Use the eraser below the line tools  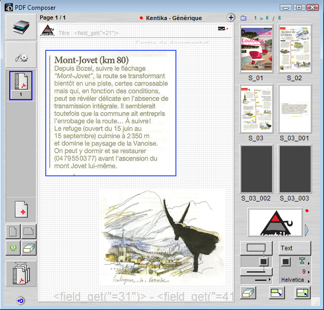pyautogui.click(x=248, y=293)
